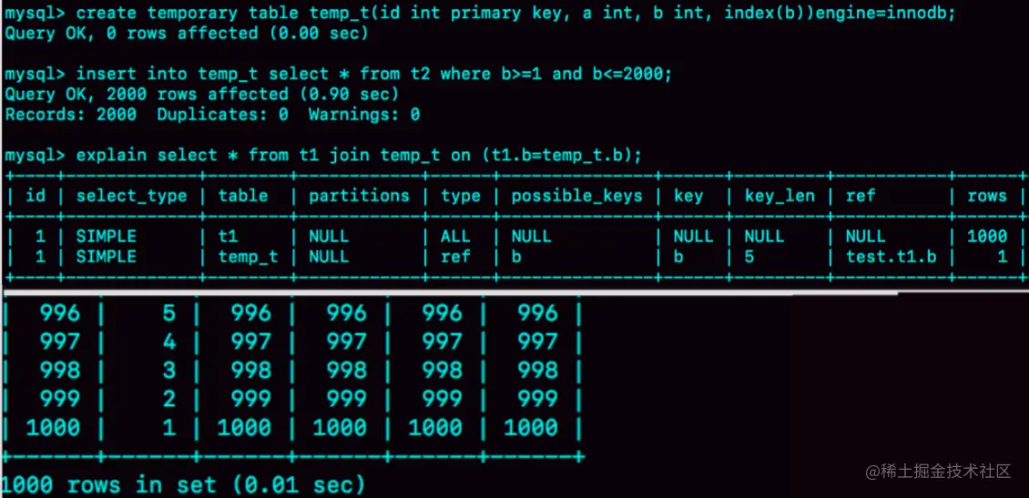Click value '5' in the 996 result row
The height and width of the screenshot is (498, 1029).
click(169, 313)
